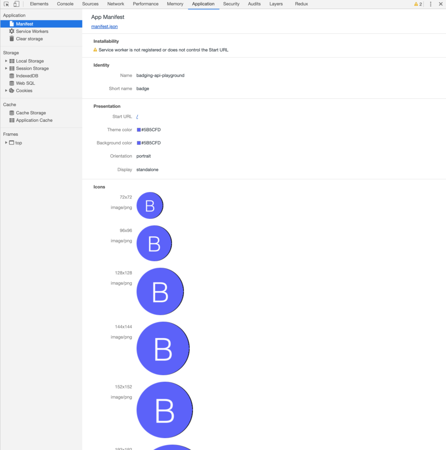Viewport: 446px width, 450px height.
Task: Follow the Start URL slash link
Action: [137, 117]
